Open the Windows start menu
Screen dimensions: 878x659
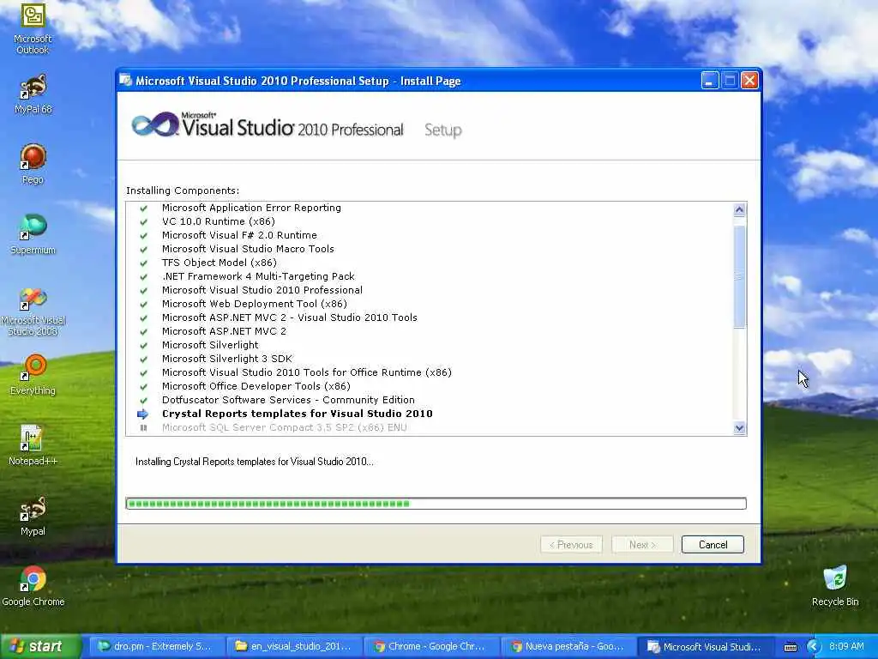tap(40, 647)
